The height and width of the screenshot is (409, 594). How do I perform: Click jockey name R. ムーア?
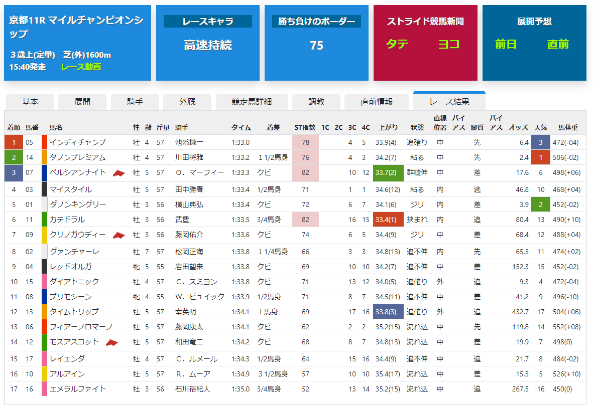(x=192, y=374)
